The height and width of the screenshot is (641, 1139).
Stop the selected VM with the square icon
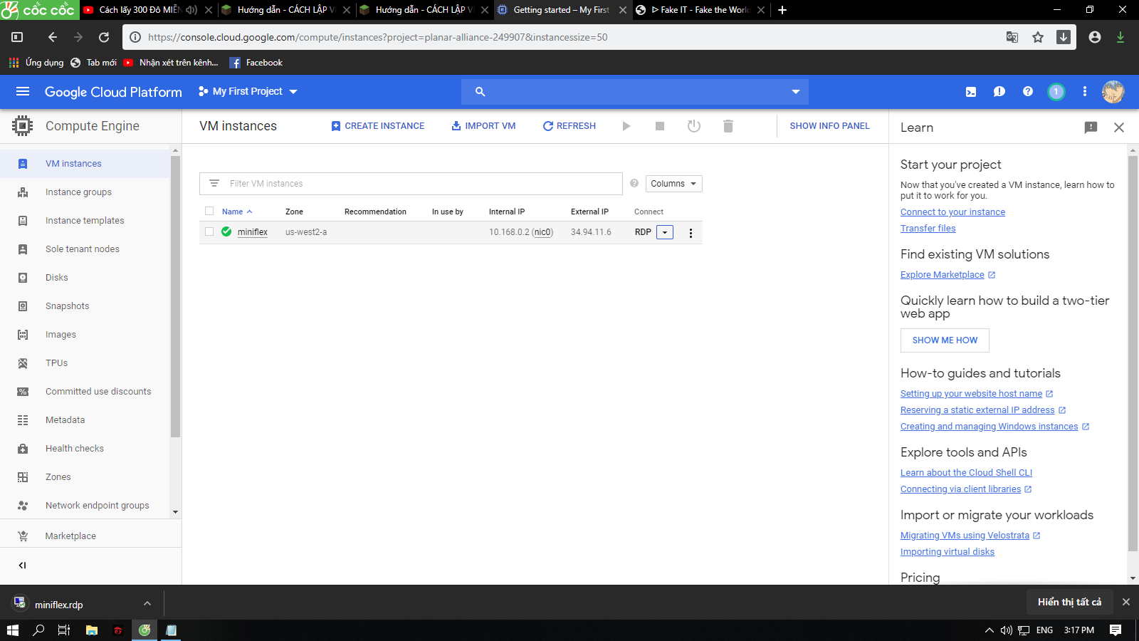pos(660,126)
